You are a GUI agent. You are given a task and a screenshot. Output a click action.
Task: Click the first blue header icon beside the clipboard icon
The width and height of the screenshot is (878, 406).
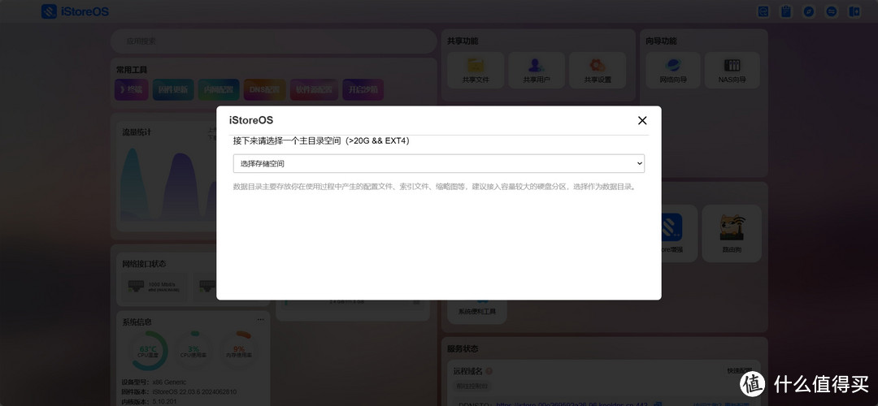763,11
